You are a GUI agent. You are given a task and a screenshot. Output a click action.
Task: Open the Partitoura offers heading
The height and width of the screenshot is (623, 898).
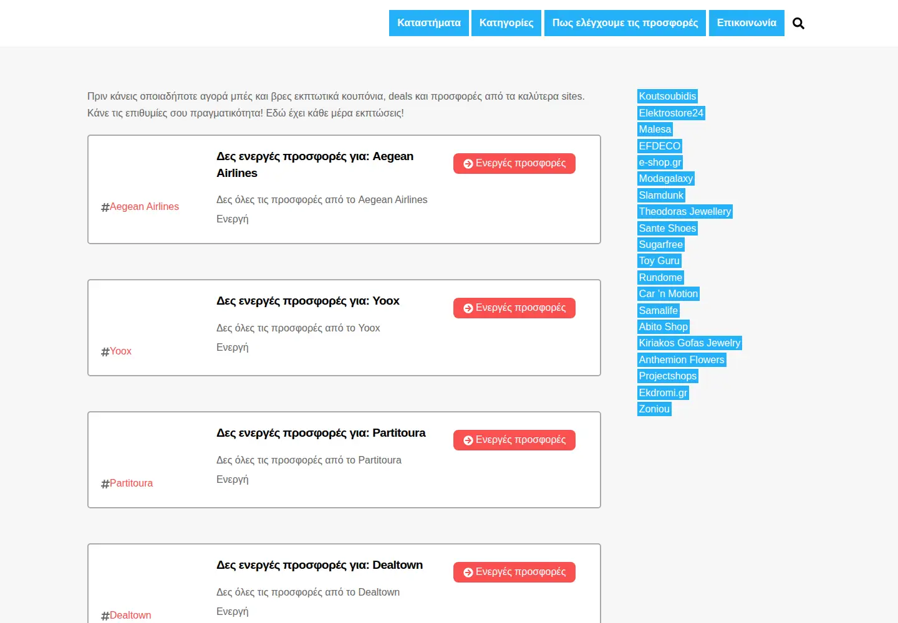321,433
